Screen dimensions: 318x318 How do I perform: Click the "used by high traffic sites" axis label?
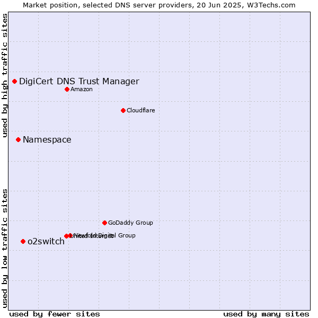4,75
